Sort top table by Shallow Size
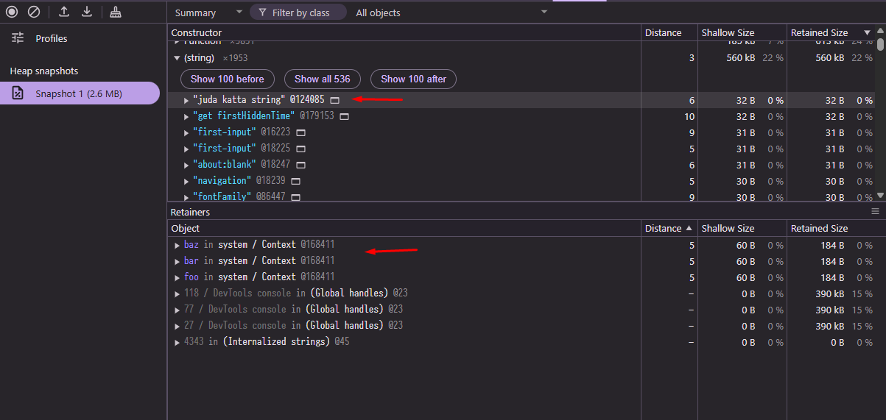The image size is (886, 420). (x=742, y=32)
